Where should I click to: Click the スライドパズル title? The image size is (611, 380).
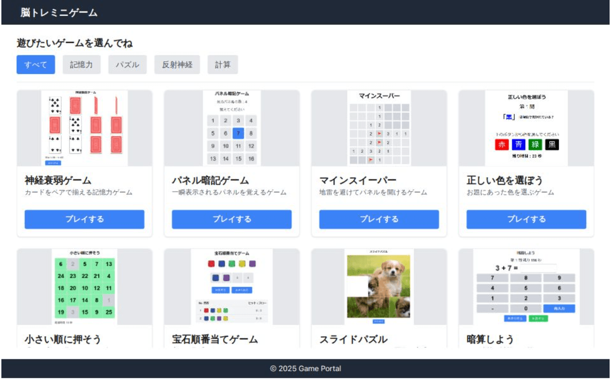(353, 339)
